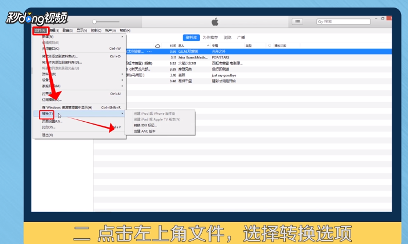Choose add folder to library (D) item
The image size is (408, 244).
(79, 62)
